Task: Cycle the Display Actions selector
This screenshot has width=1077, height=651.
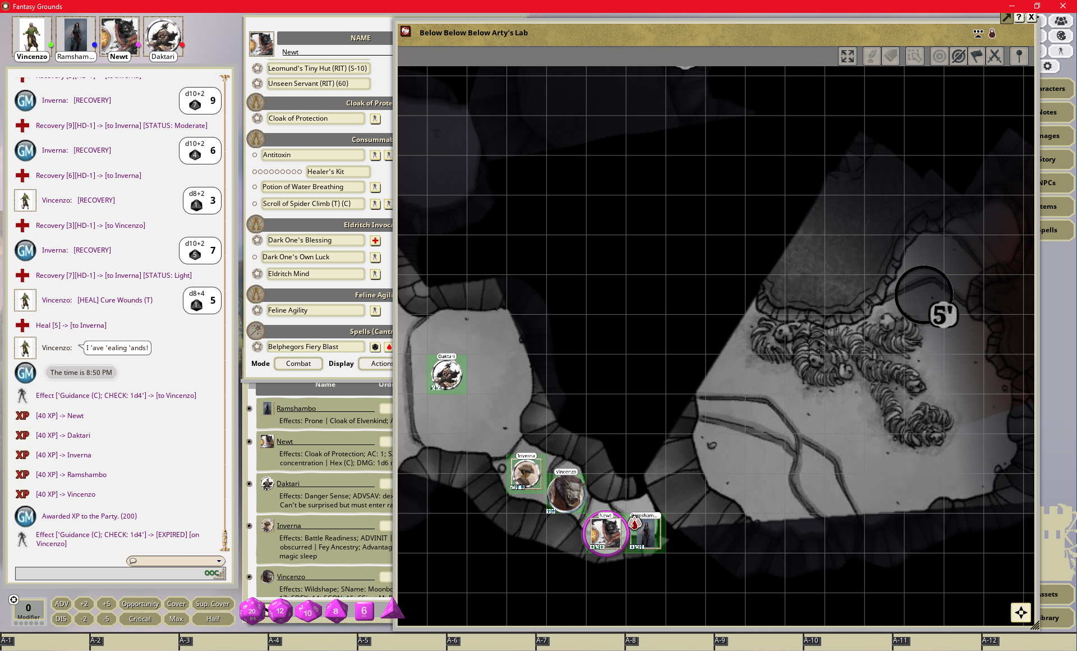Action: [376, 364]
